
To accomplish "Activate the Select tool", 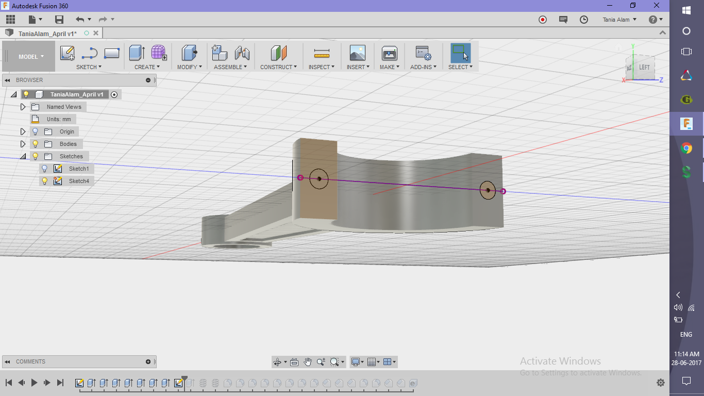I will [x=460, y=53].
